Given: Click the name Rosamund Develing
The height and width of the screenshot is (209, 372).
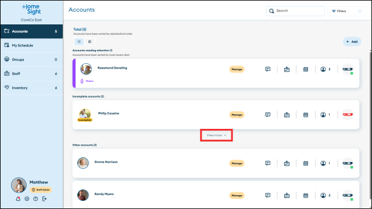Looking at the screenshot, I should click(x=112, y=68).
